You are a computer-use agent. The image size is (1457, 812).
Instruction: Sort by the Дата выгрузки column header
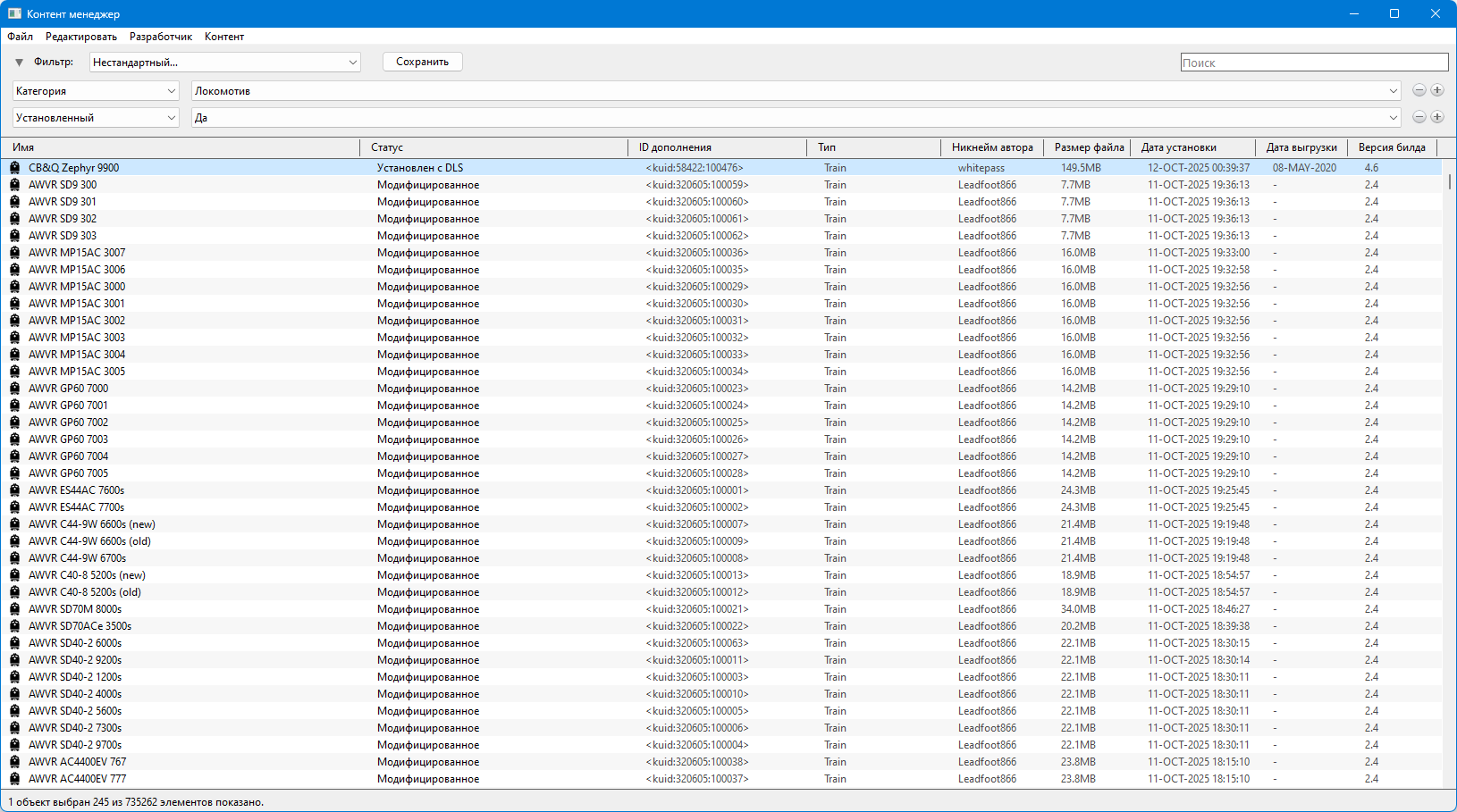coord(1301,147)
